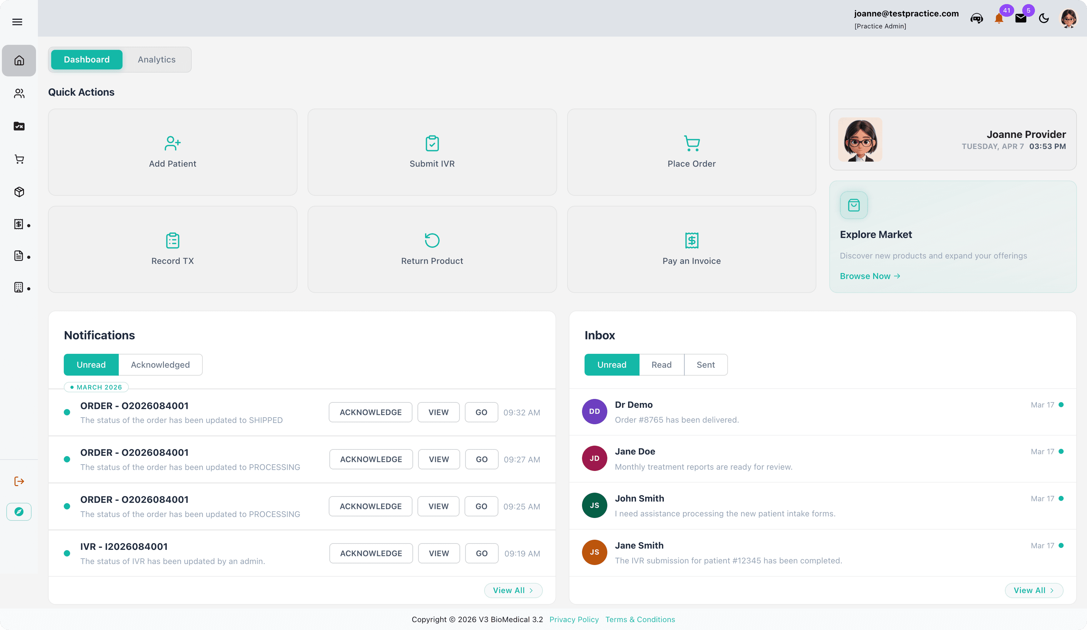This screenshot has height=630, width=1087.
Task: Open Joanne Provider's profile avatar
Action: pyautogui.click(x=1068, y=18)
